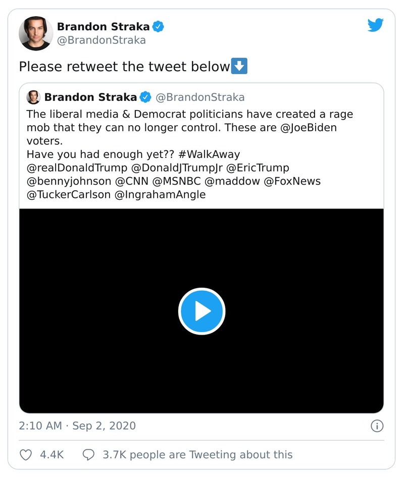Viewport: 404px width, 477px height.
Task: Play the embedded video
Action: [x=201, y=311]
